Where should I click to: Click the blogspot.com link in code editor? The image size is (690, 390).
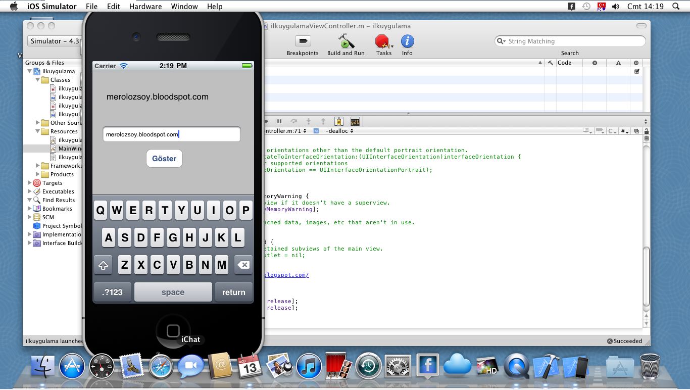tap(286, 275)
